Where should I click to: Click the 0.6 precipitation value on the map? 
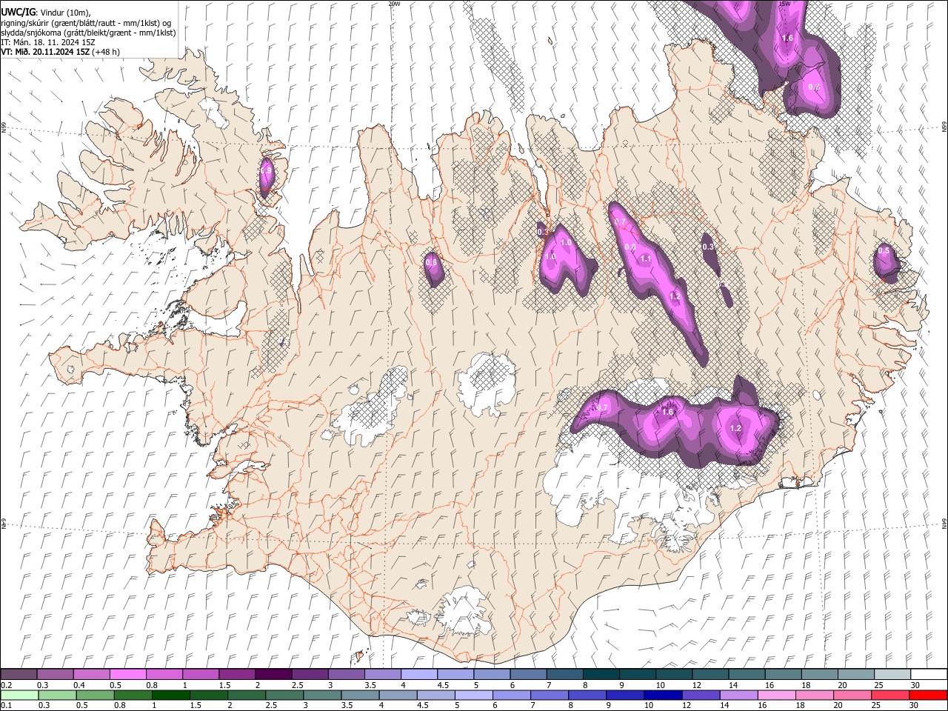(x=431, y=262)
